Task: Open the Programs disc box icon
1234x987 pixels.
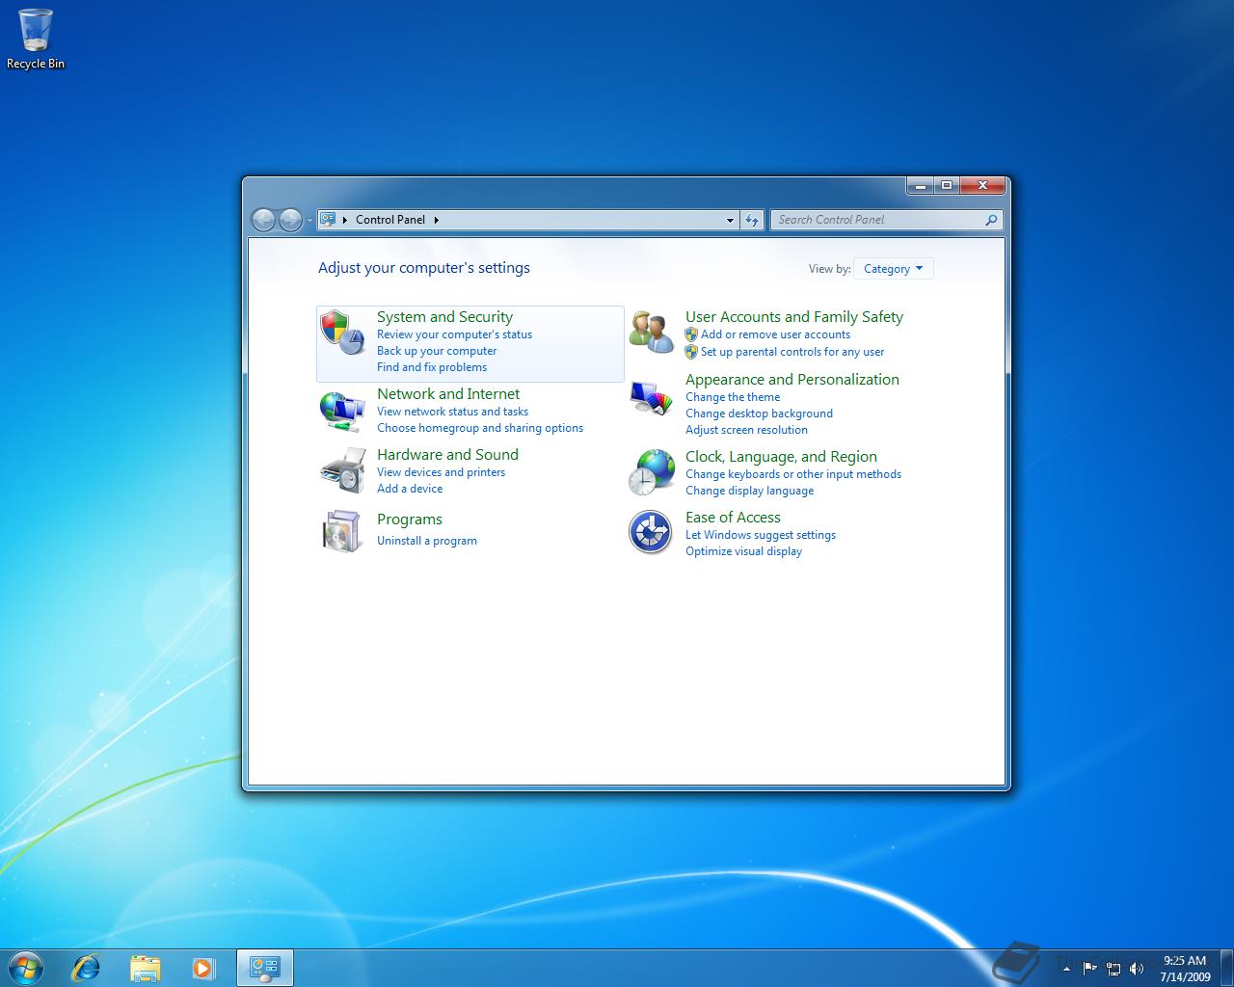Action: point(341,531)
